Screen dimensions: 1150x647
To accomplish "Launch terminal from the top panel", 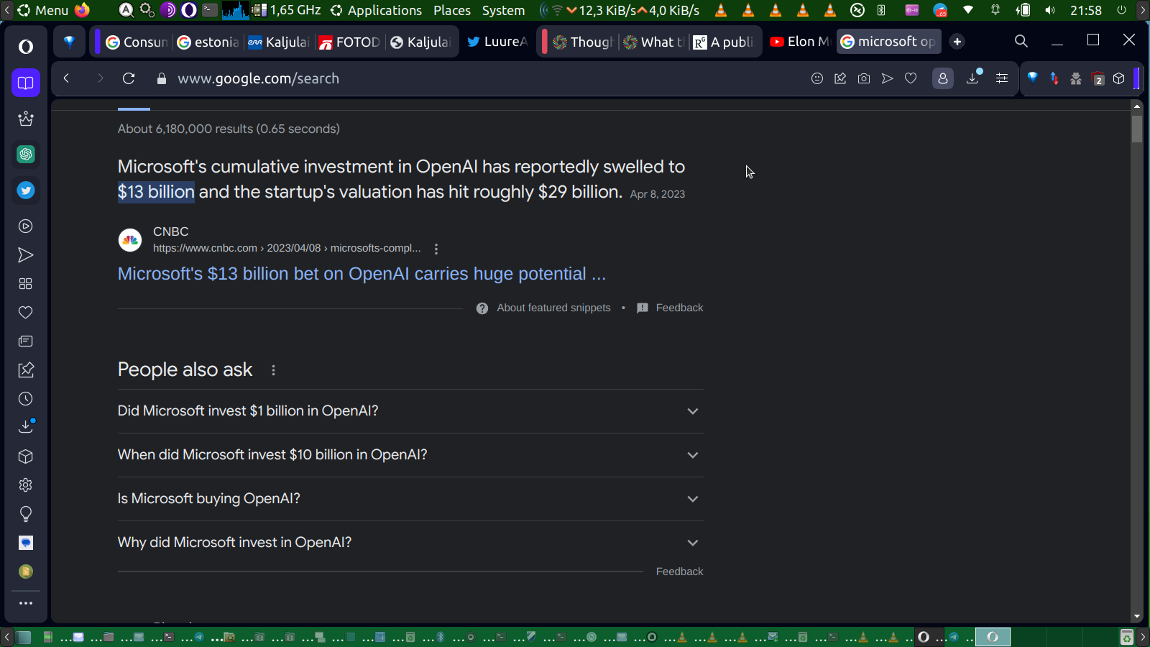I will tap(210, 10).
